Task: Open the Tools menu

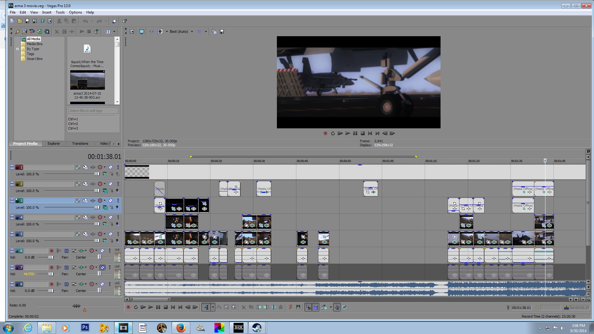Action: click(x=60, y=12)
